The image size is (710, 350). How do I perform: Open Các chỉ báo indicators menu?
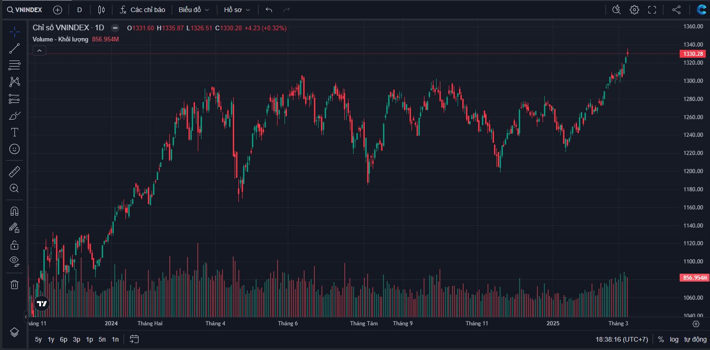tap(143, 10)
